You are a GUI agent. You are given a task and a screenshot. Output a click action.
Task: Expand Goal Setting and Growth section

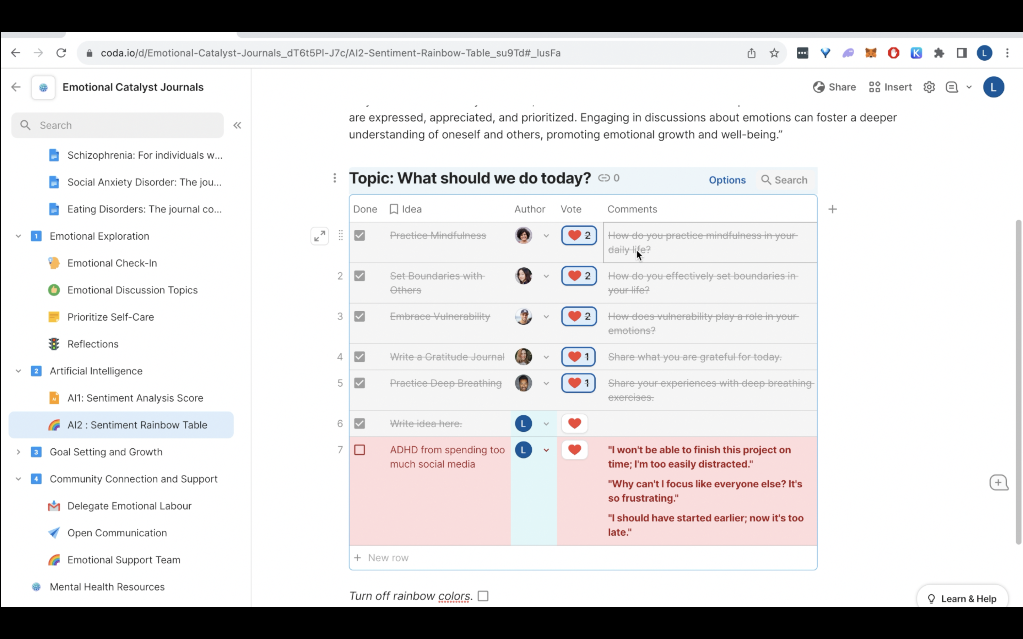point(18,452)
